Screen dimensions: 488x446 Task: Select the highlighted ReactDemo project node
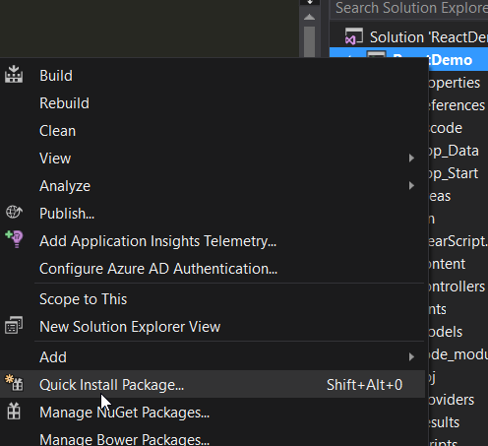pyautogui.click(x=458, y=59)
